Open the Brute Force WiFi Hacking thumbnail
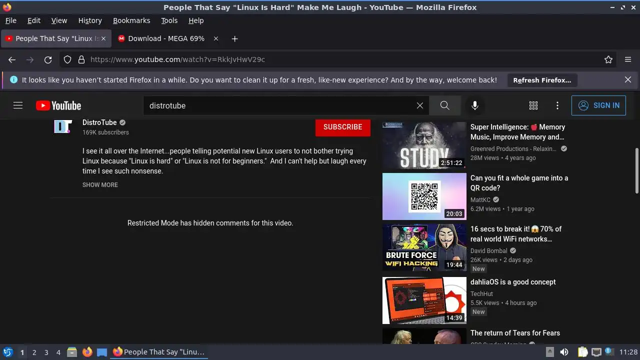The height and width of the screenshot is (360, 640). point(424,247)
